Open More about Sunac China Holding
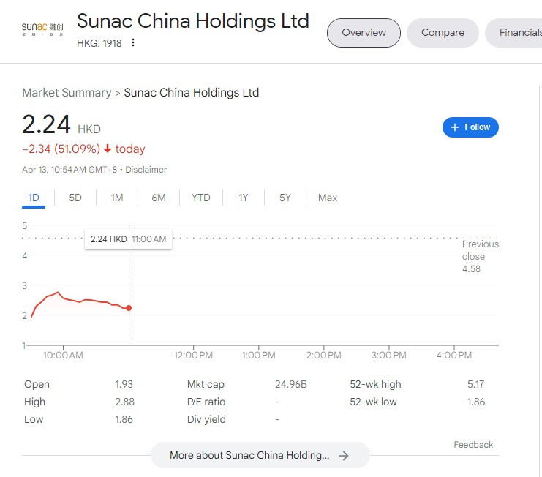542x477 pixels. coord(260,455)
